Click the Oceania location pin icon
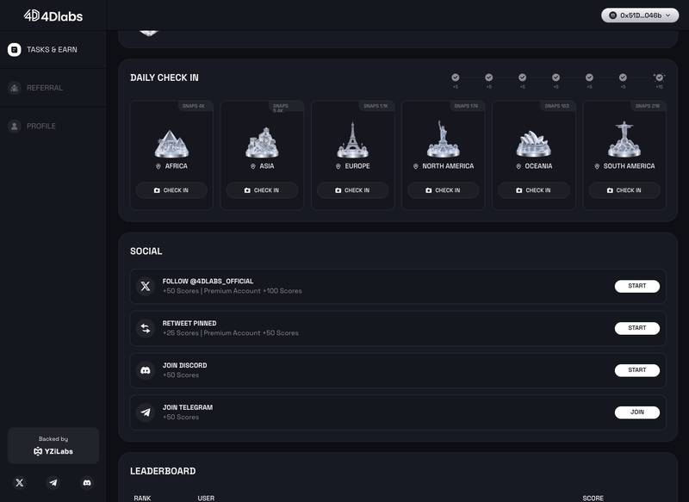Viewport: 689px width, 502px height. (518, 166)
